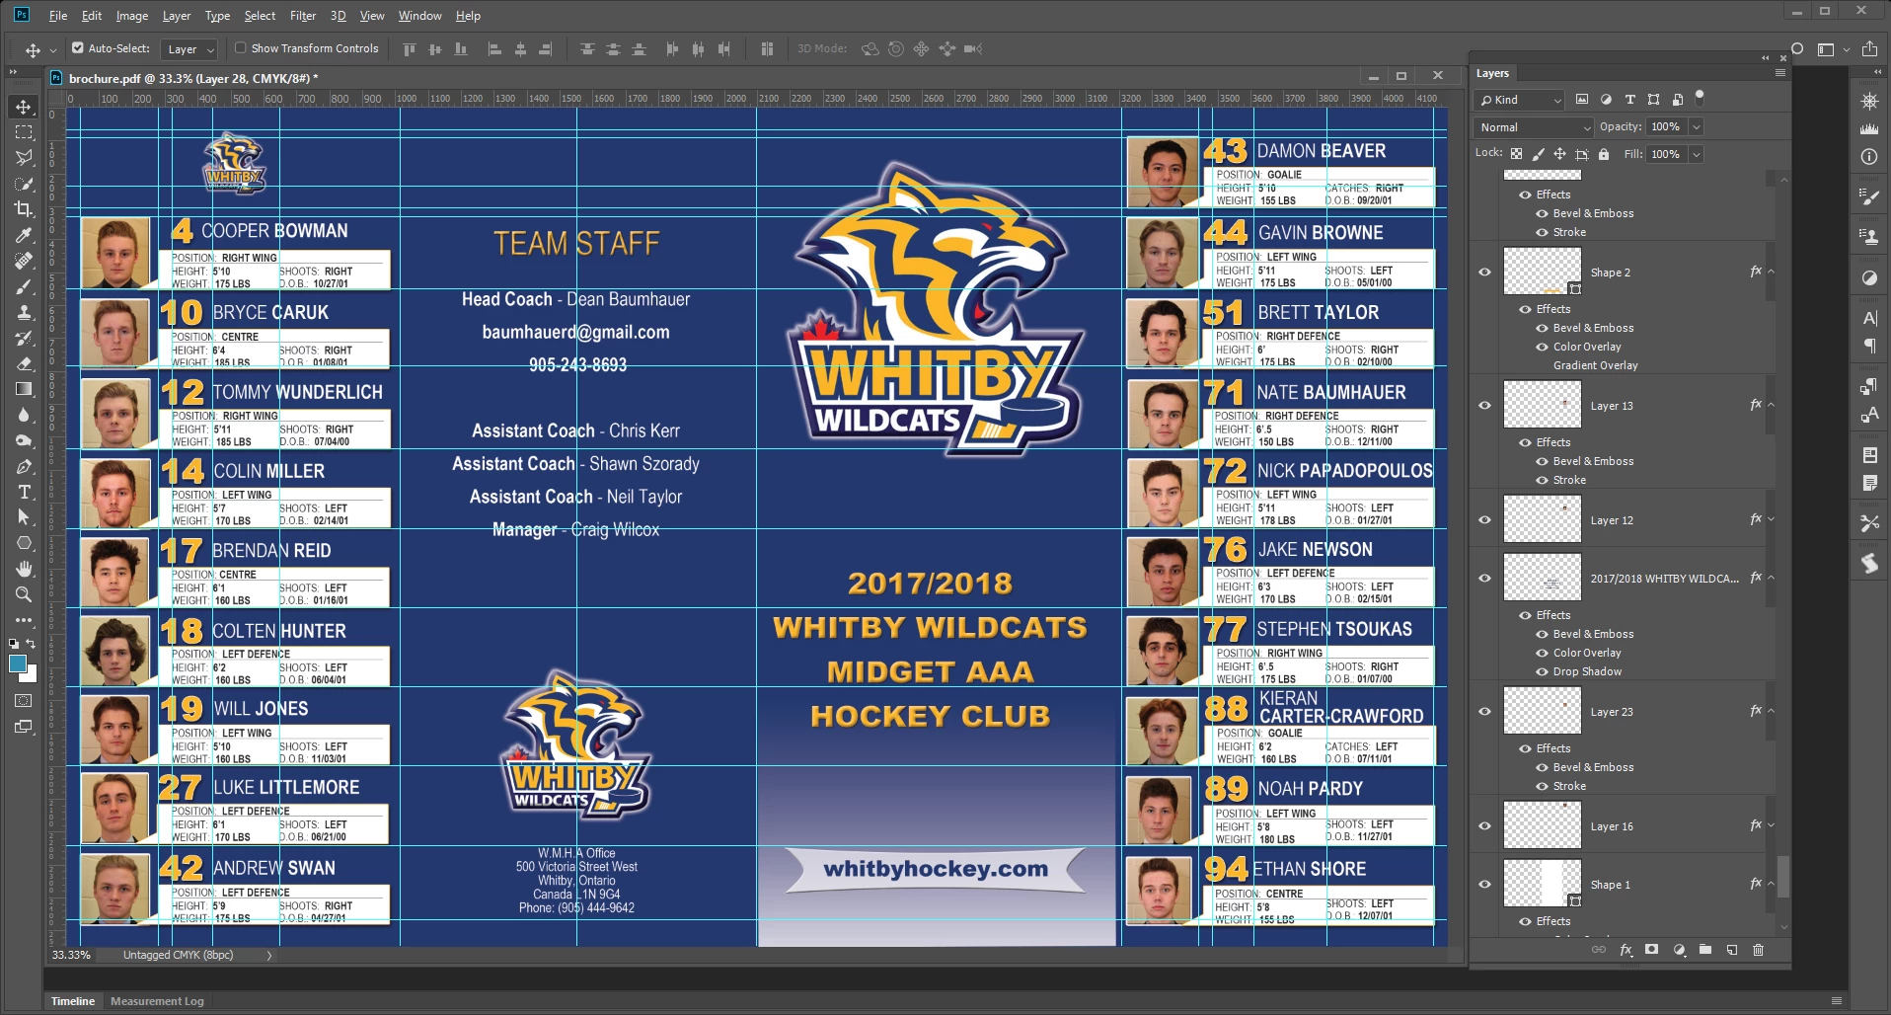Create a new group folder icon

click(1705, 950)
